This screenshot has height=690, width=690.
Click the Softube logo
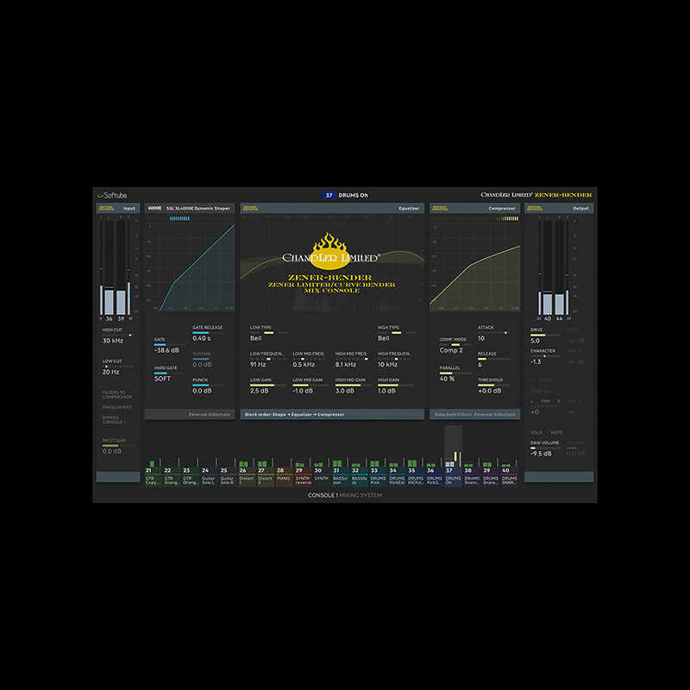[113, 195]
